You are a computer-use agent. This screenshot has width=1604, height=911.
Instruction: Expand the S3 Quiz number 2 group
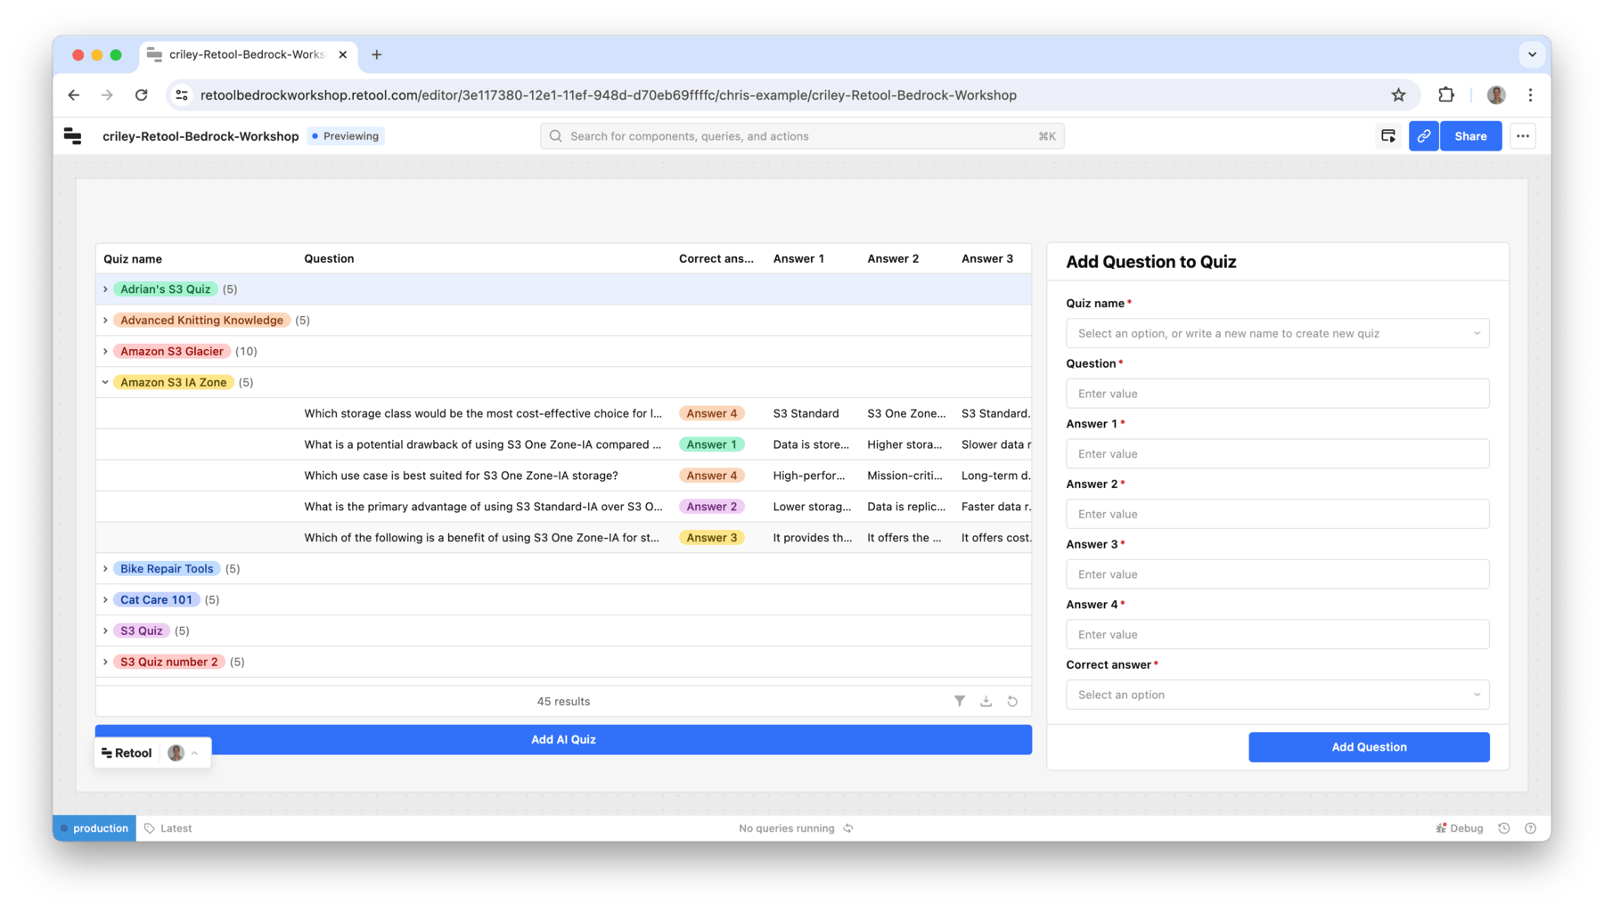[105, 663]
